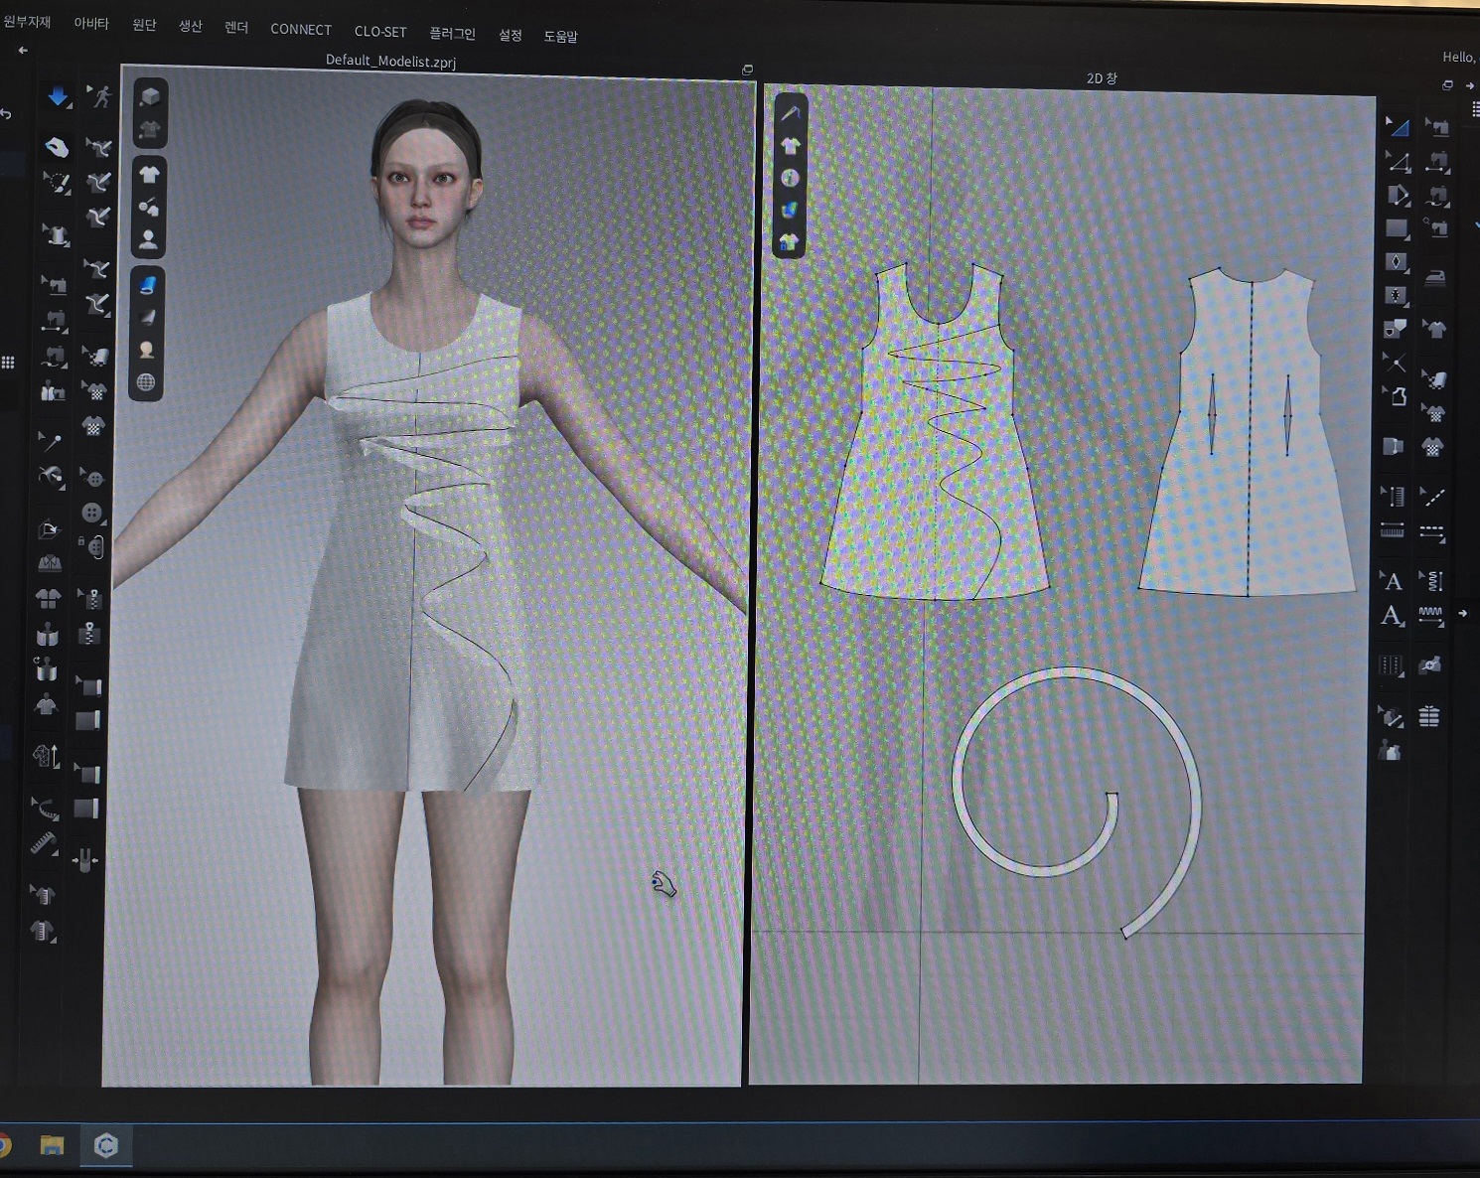Choose the Rectangle pattern tool
Viewport: 1480px width, 1178px height.
click(x=1397, y=228)
